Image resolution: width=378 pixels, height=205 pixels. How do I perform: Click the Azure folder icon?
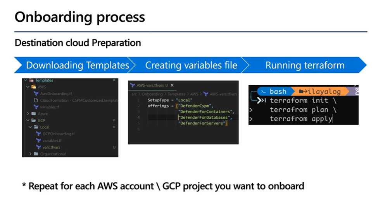33,113
